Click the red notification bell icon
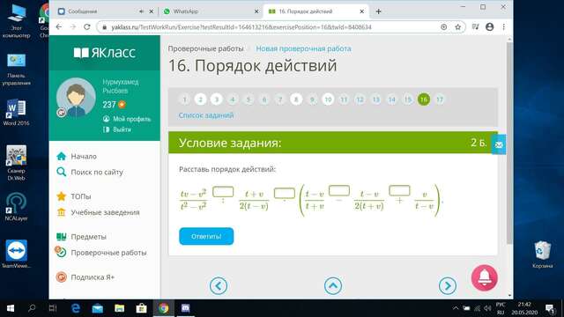Viewport: 564px width, 317px height. (x=484, y=278)
